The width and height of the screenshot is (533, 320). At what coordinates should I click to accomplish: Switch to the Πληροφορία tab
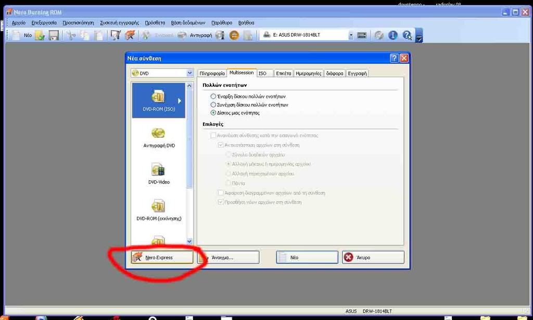212,73
